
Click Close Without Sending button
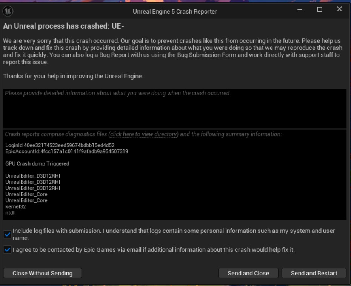pos(43,273)
